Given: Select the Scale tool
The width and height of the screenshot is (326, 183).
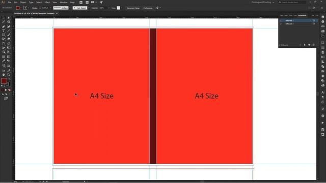Looking at the screenshot, I should point(9,44).
